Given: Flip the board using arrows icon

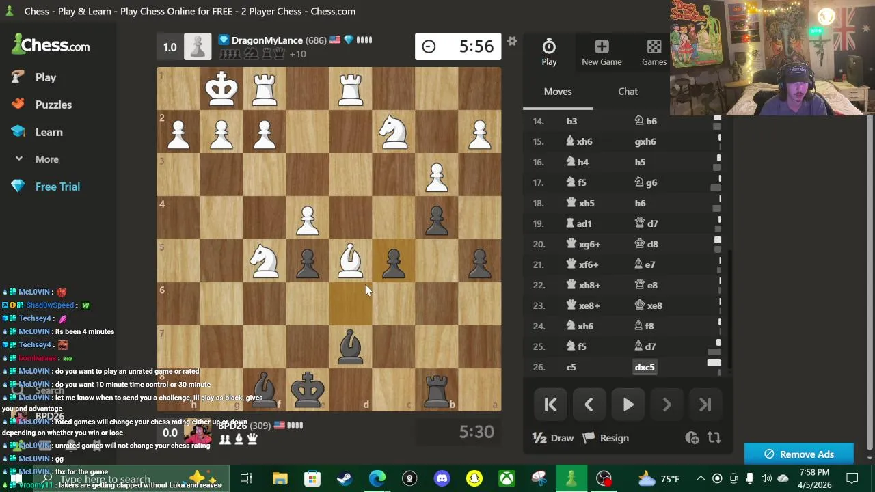Looking at the screenshot, I should point(714,438).
